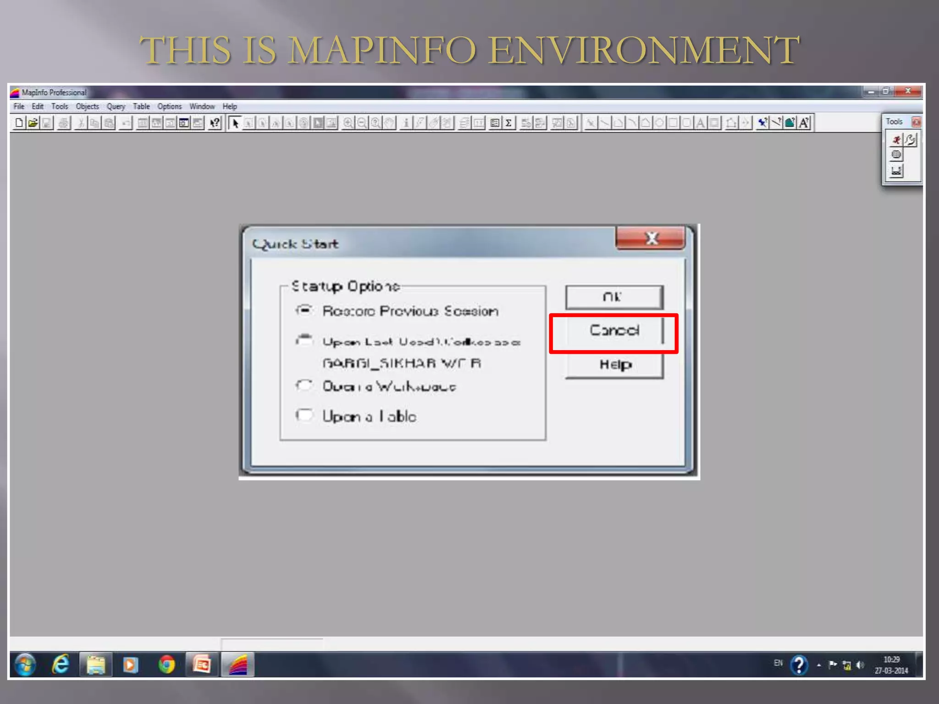Select the Zoom-out magnifier tool

362,123
